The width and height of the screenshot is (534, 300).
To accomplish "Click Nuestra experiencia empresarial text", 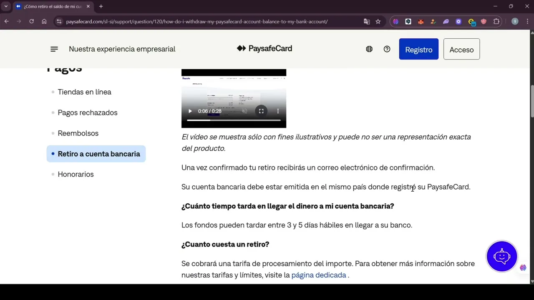I will (x=122, y=49).
